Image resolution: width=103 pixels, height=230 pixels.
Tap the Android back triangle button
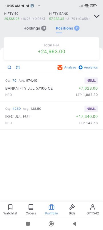(x=74, y=224)
